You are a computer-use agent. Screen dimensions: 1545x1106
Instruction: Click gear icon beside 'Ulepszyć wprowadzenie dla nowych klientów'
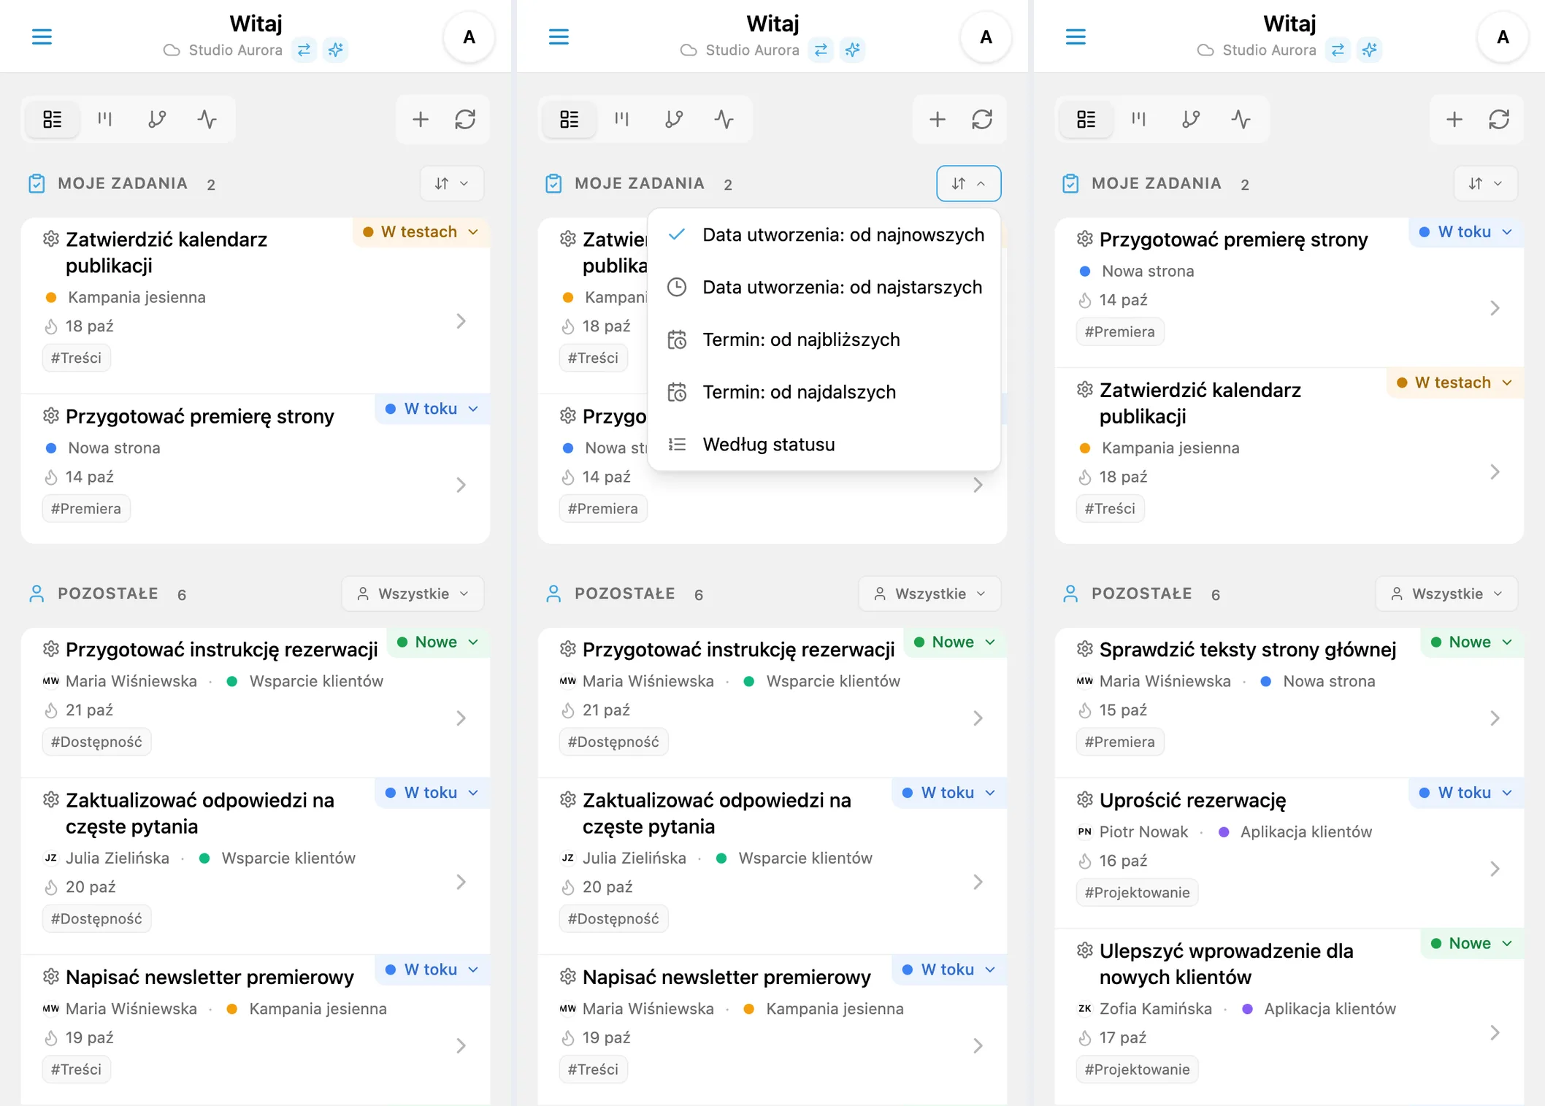[x=1085, y=951]
